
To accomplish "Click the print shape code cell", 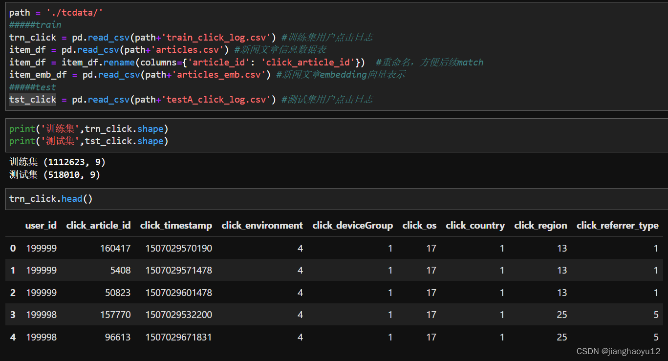I will (x=336, y=135).
